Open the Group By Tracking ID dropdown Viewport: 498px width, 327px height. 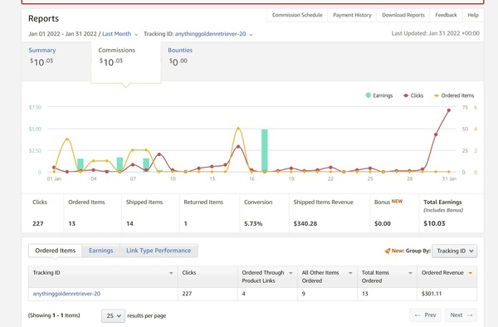455,251
